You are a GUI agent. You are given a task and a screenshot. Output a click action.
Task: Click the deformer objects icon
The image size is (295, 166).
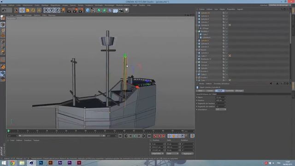[110, 10]
